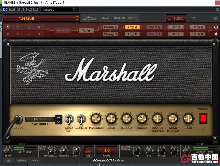
Task: Click the signal chain power icon
Action: (216, 27)
